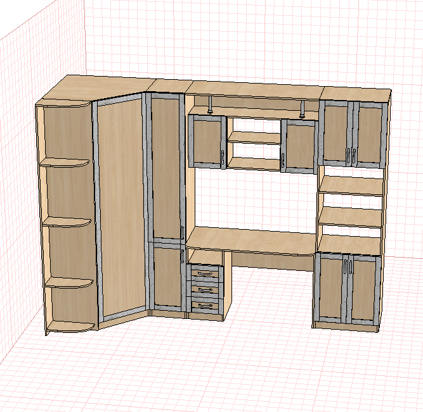Select the desk tabletop surface
Viewport: 423px width, 412px height.
[251, 241]
